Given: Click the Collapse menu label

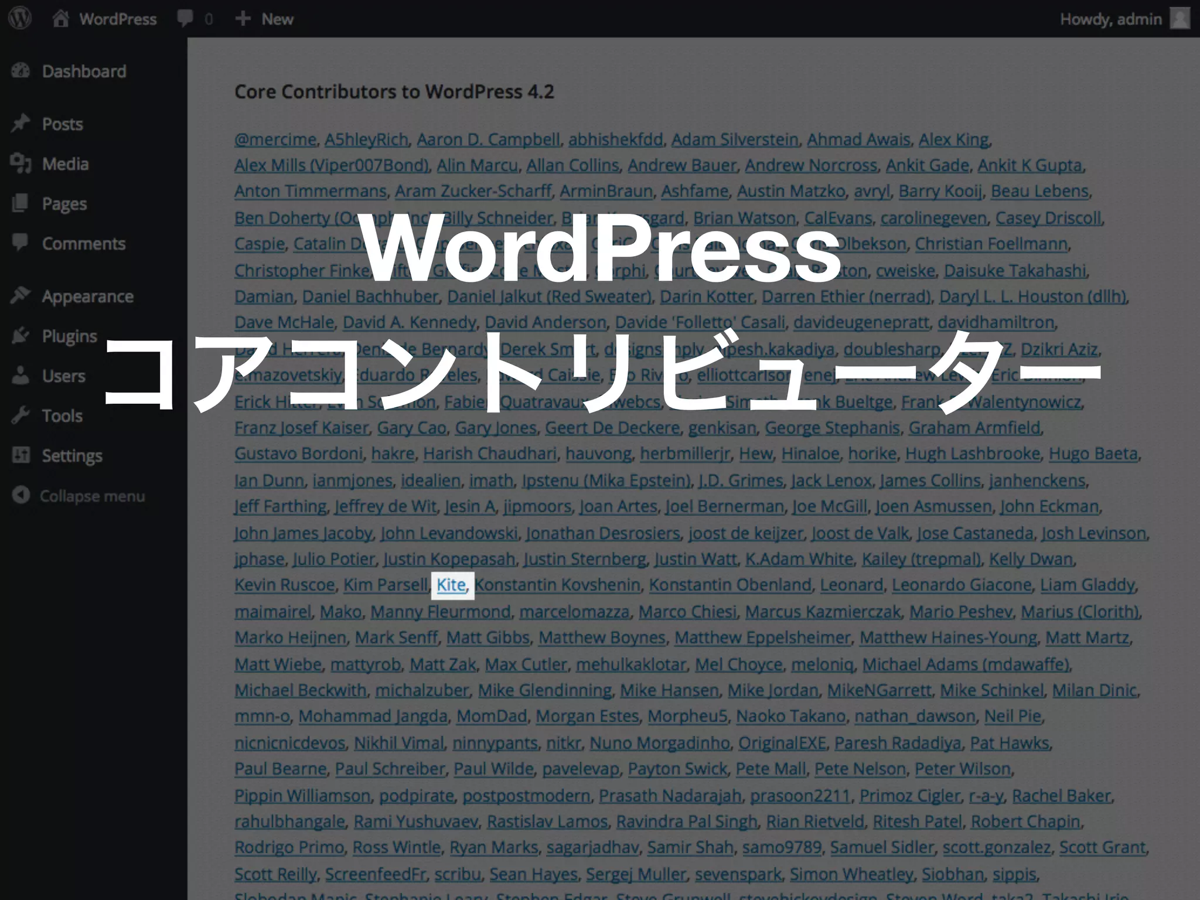Looking at the screenshot, I should (x=92, y=496).
